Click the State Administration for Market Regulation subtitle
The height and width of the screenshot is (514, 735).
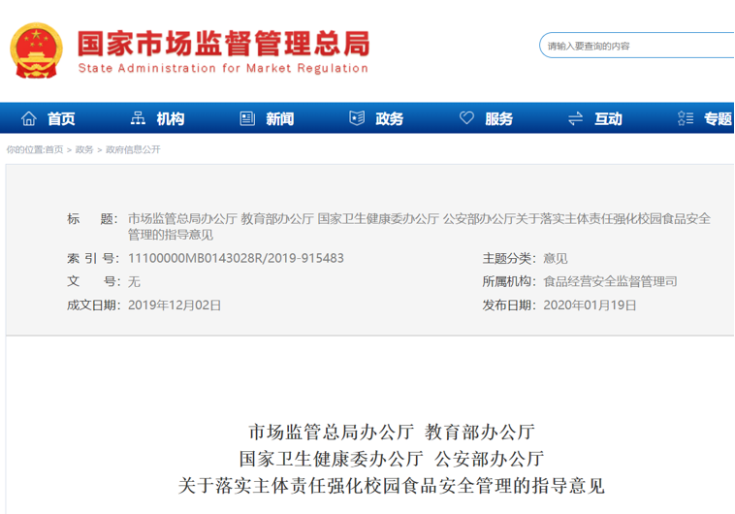coord(222,69)
